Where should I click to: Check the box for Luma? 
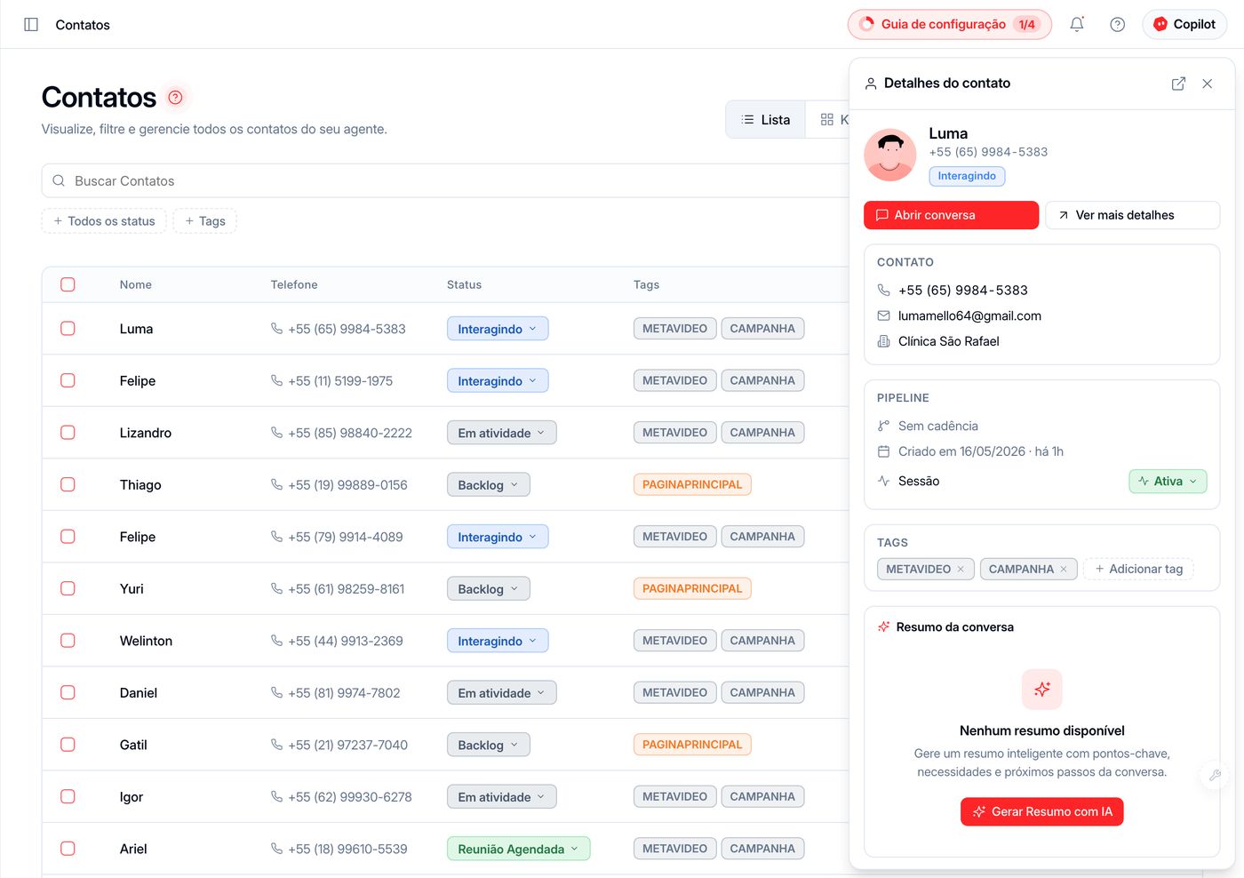(68, 329)
